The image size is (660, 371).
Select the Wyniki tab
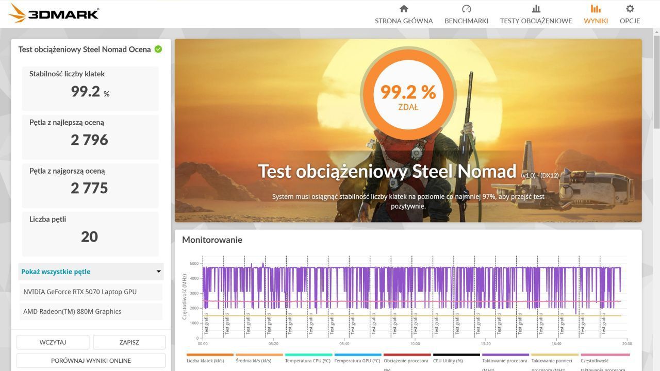(x=596, y=14)
